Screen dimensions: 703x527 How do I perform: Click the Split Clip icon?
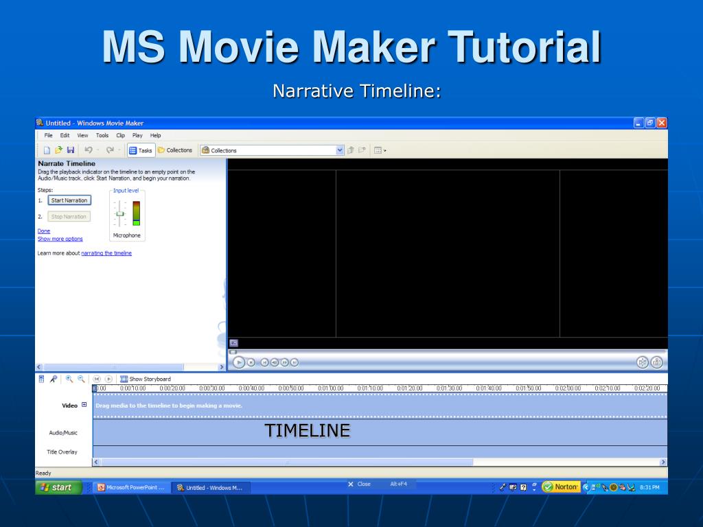pyautogui.click(x=643, y=362)
